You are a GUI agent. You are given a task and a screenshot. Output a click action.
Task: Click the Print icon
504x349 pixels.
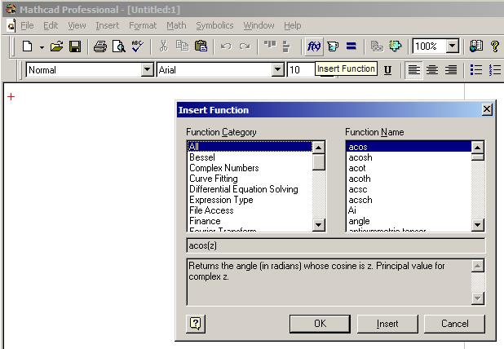tap(100, 46)
